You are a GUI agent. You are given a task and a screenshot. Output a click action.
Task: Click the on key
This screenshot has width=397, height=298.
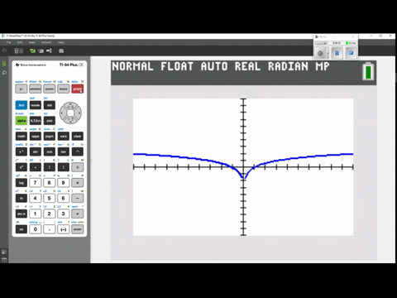point(22,229)
